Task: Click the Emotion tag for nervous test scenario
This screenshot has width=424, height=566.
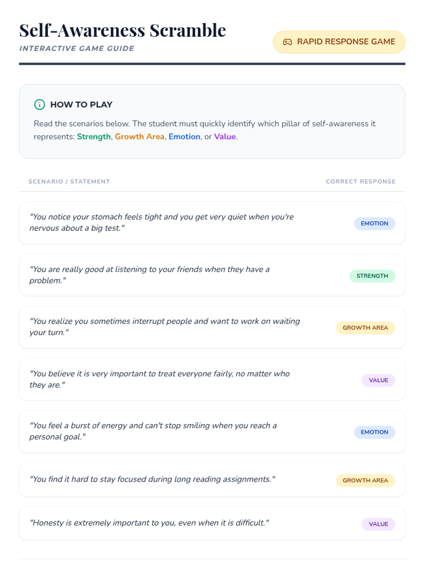Action: 374,224
